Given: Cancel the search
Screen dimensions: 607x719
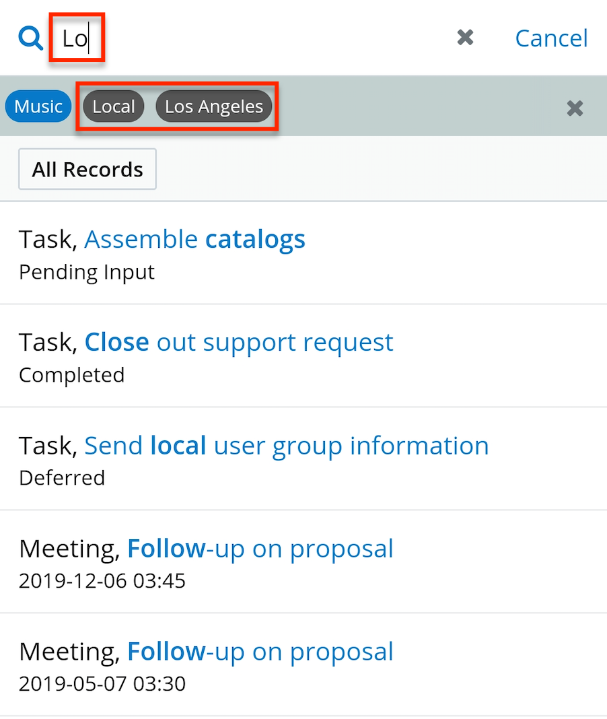Looking at the screenshot, I should pyautogui.click(x=551, y=38).
